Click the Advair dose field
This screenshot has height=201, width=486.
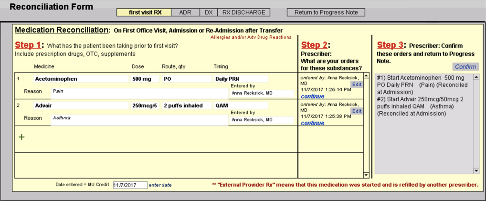[x=145, y=106]
